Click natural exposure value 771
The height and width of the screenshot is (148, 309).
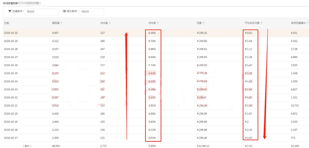[x=293, y=138]
